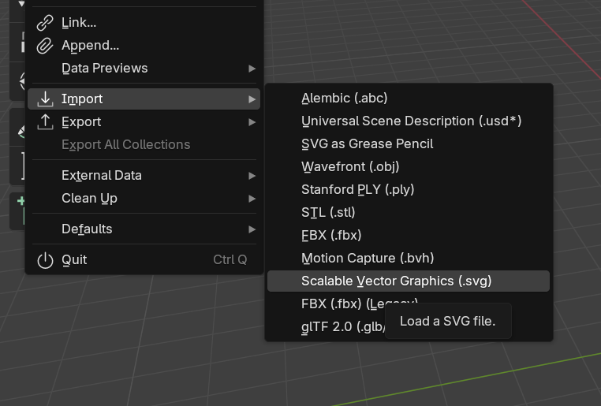
Task: Select Stanford PLY (.ply) import
Action: tap(357, 190)
